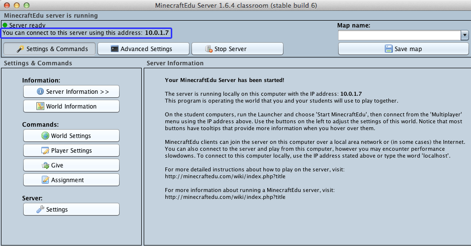Open the Assignment command

(x=71, y=180)
